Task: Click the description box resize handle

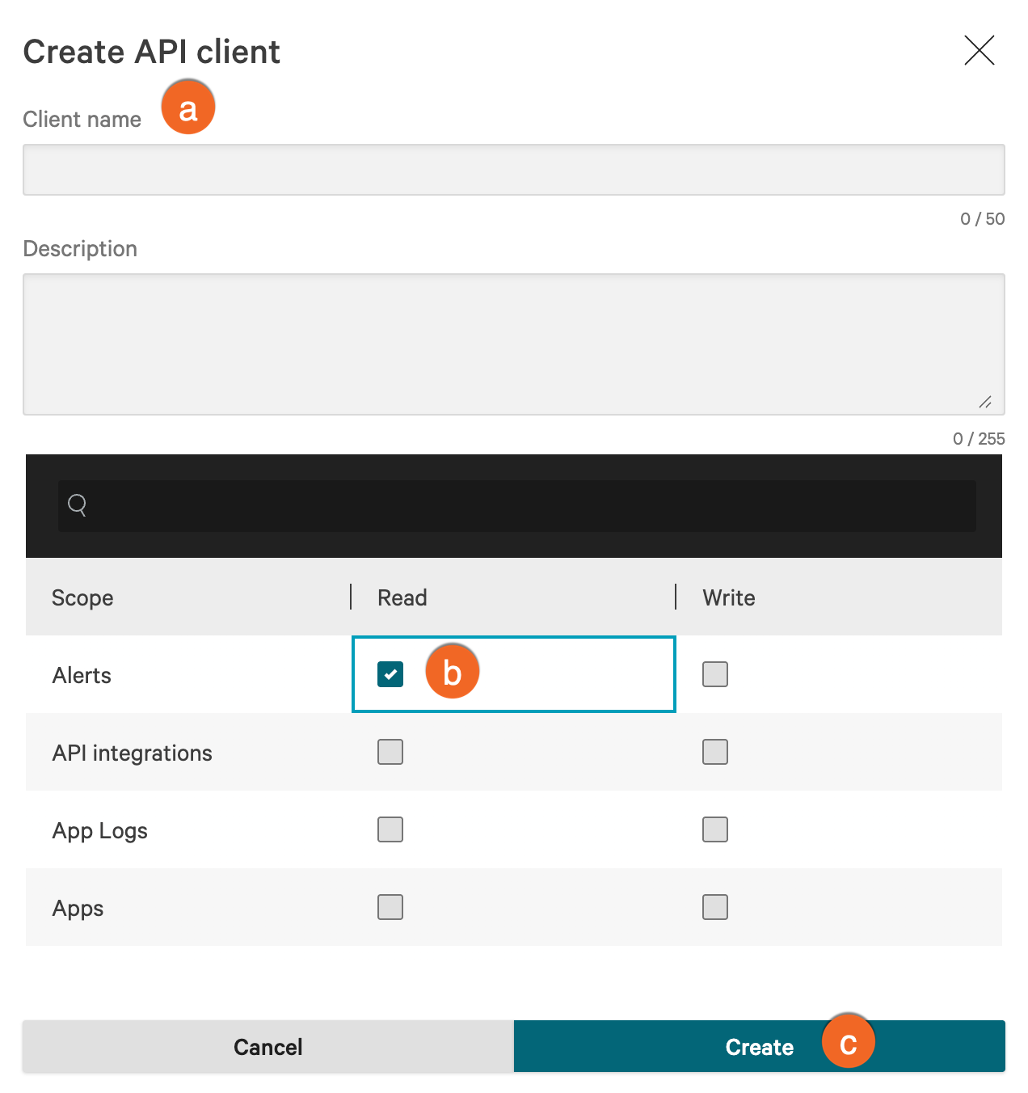Action: (985, 402)
